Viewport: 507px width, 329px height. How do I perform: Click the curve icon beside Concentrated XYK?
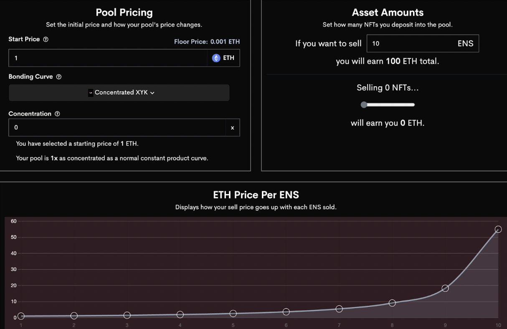(x=91, y=92)
